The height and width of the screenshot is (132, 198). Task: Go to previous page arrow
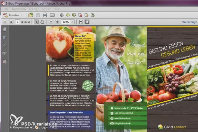point(5,22)
